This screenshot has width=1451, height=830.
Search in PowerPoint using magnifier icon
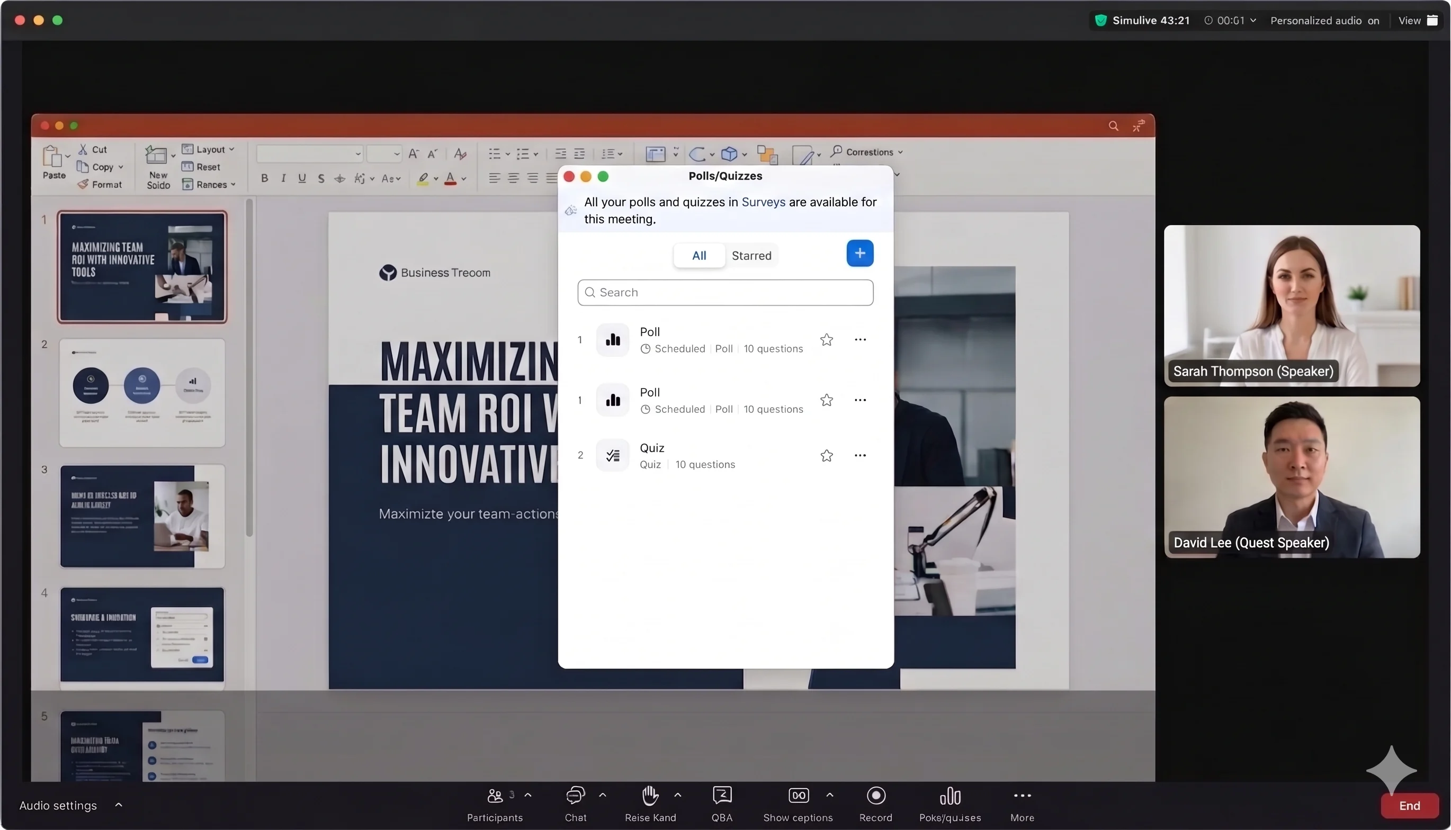point(1113,125)
